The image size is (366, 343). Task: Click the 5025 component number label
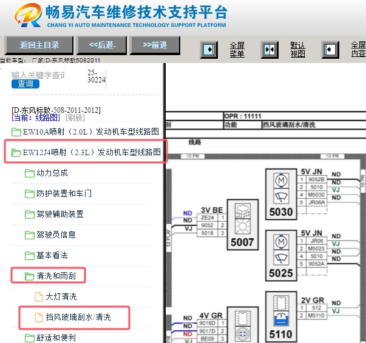coord(281,273)
